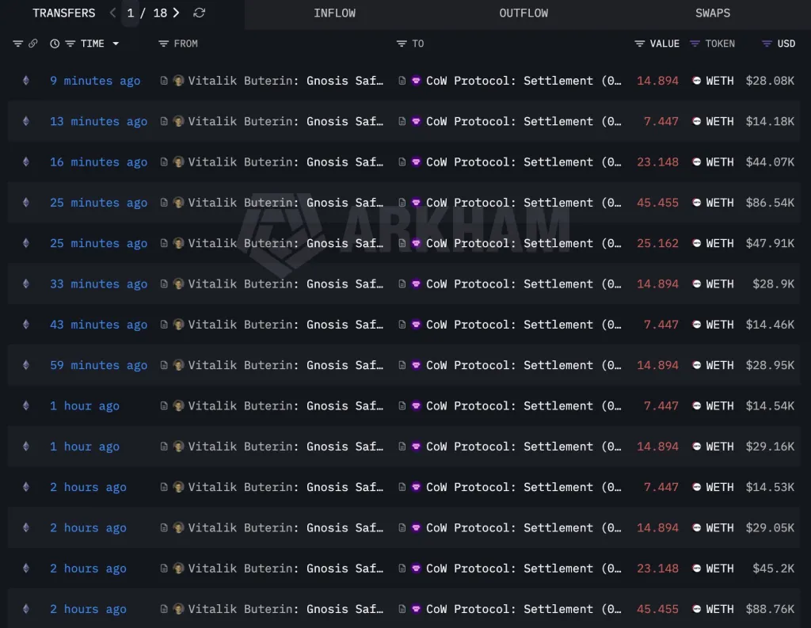The height and width of the screenshot is (628, 811).
Task: Click the filter icon before the FROM column
Action: click(x=163, y=44)
